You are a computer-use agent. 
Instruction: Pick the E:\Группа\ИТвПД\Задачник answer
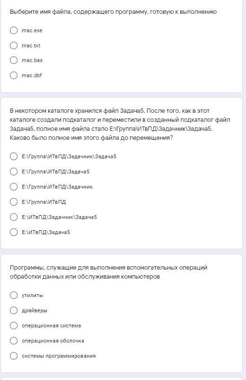pyautogui.click(x=14, y=187)
